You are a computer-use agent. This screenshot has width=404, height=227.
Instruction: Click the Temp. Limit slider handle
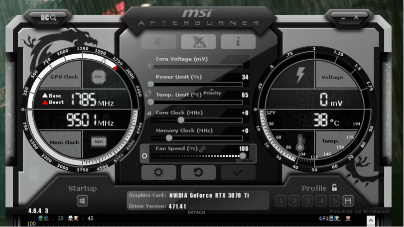tap(151, 103)
